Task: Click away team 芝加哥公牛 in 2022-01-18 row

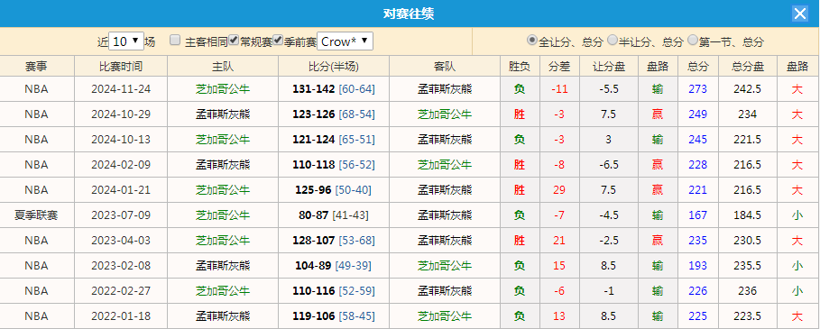Action: [445, 316]
